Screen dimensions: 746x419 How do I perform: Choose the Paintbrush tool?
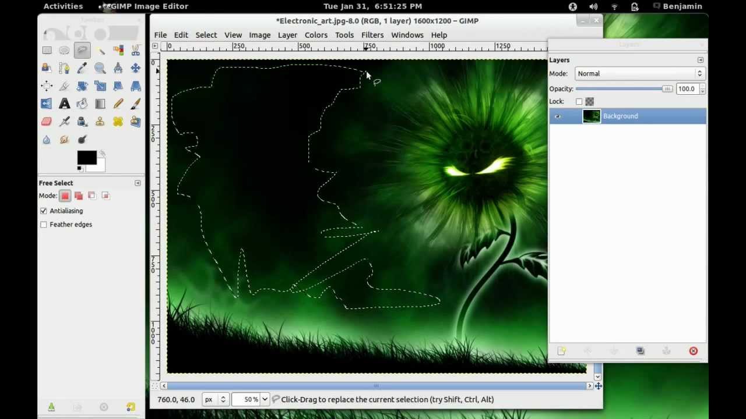(x=135, y=104)
